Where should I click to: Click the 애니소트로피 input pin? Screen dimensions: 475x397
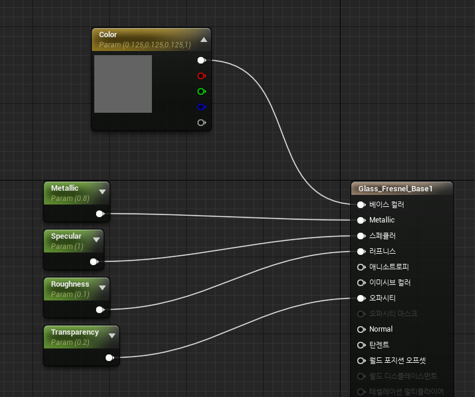[x=361, y=267]
